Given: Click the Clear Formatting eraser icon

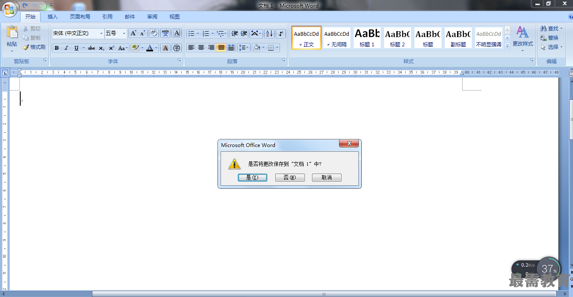Looking at the screenshot, I should coord(153,33).
